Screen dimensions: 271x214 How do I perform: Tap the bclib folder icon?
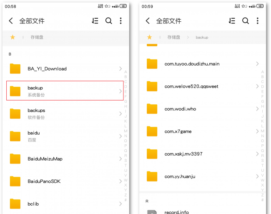pos(15,204)
